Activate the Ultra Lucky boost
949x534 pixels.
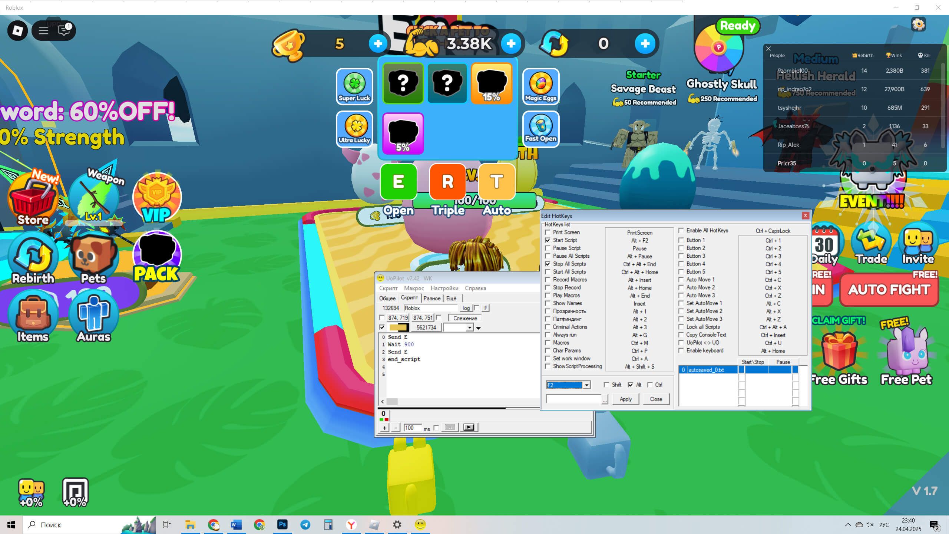tap(354, 129)
